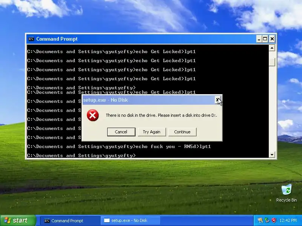Click the safely remove hardware tray icon
Image resolution: width=302 pixels, height=226 pixels.
(x=267, y=220)
